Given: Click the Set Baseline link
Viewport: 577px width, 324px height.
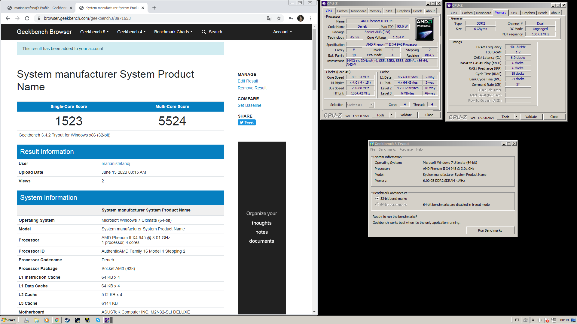Looking at the screenshot, I should coord(249,105).
